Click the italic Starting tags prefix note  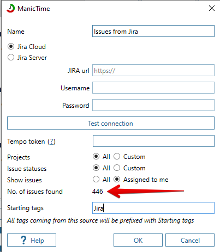click(x=100, y=220)
